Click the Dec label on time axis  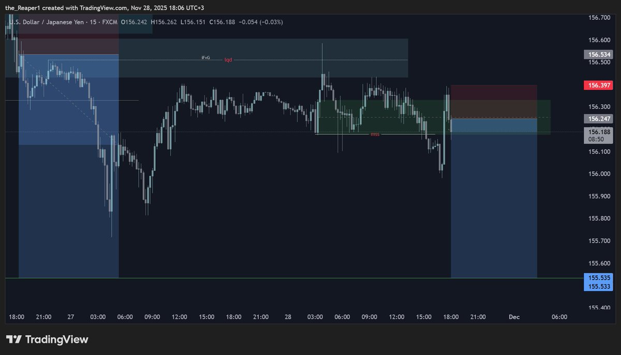click(514, 317)
